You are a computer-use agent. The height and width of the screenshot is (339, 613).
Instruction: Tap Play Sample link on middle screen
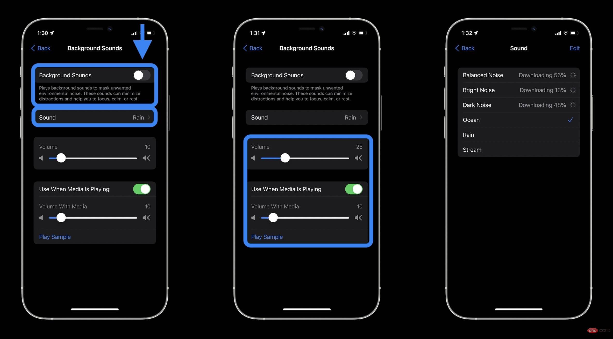click(267, 237)
